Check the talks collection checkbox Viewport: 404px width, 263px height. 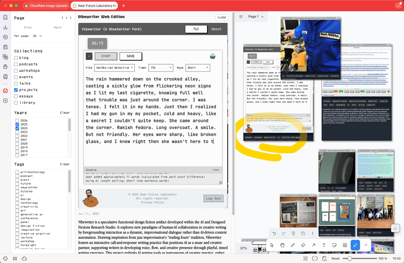tap(16, 84)
